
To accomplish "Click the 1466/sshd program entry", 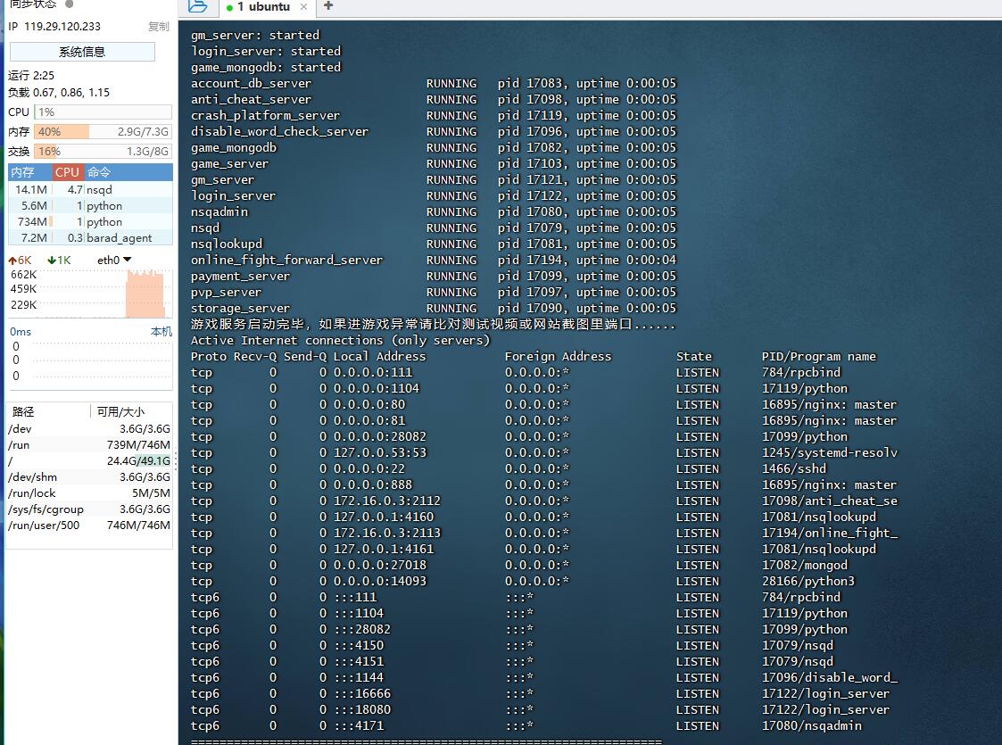I will (794, 469).
